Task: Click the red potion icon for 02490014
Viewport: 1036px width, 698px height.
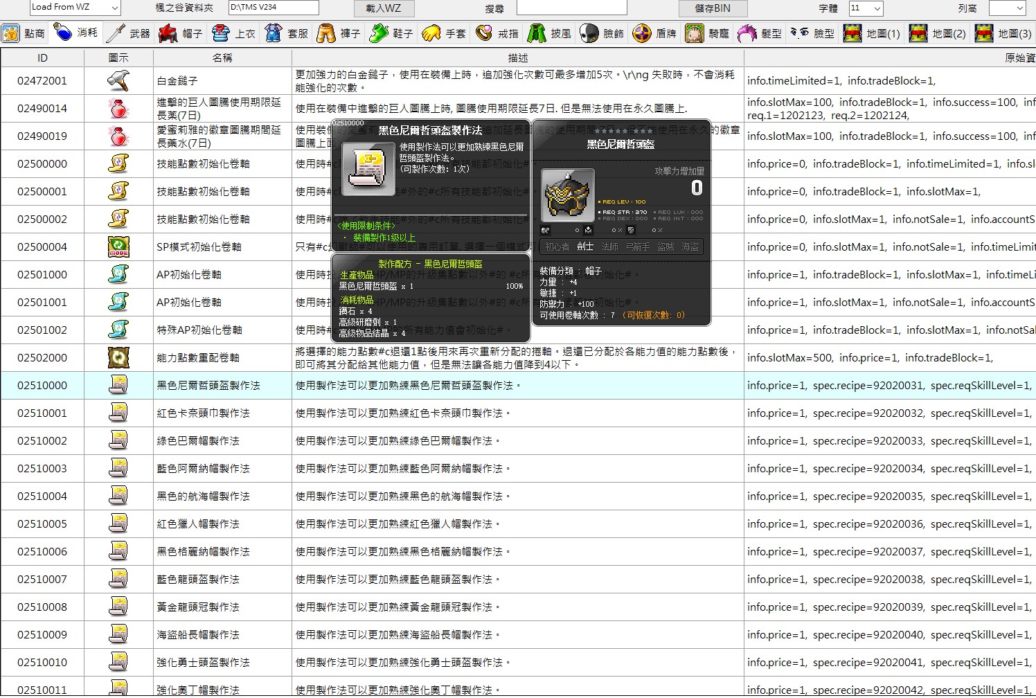Action: (118, 109)
